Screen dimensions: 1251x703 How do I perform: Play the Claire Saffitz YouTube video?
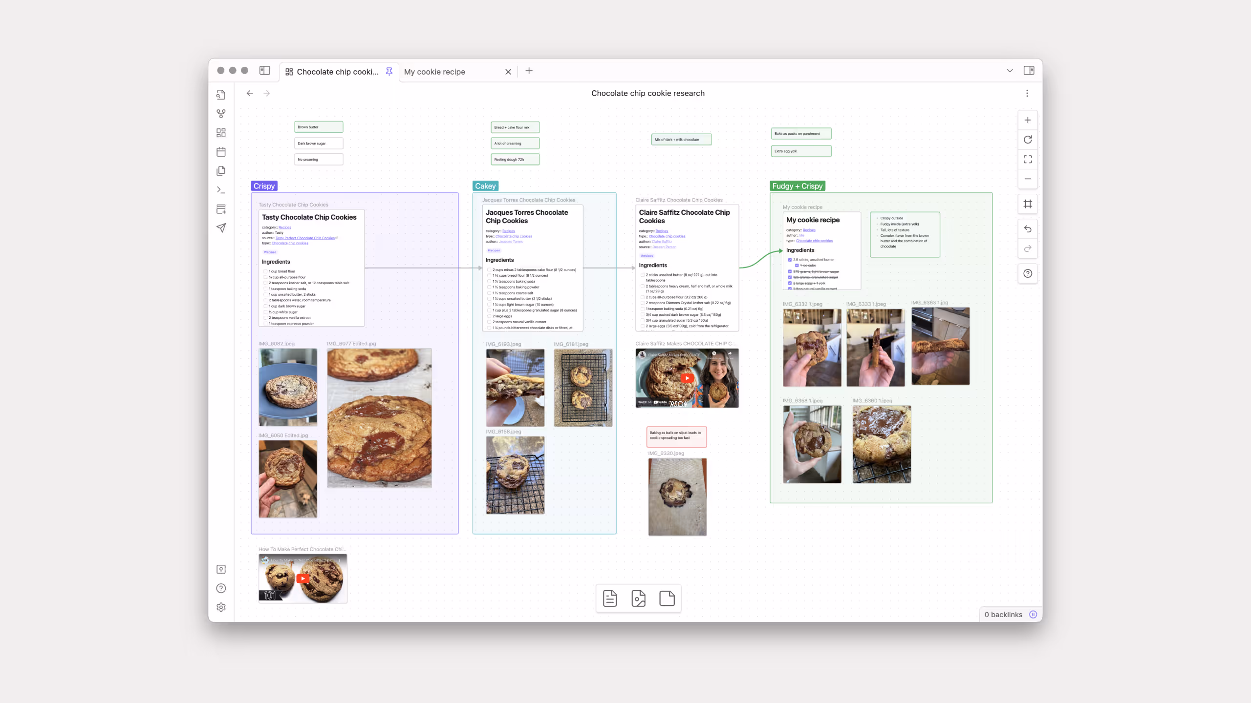(687, 378)
